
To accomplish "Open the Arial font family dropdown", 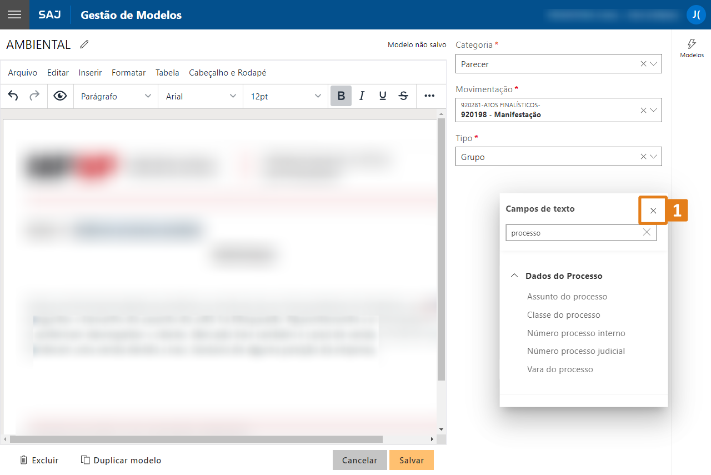I will click(201, 96).
